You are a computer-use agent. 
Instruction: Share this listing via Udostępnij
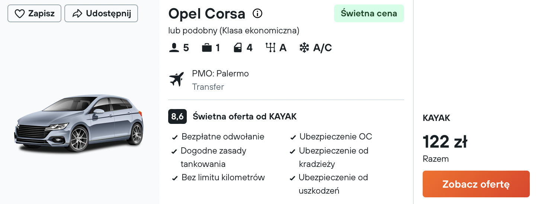click(x=101, y=14)
